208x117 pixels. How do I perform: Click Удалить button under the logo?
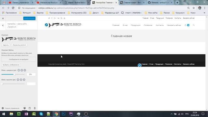[6, 45]
